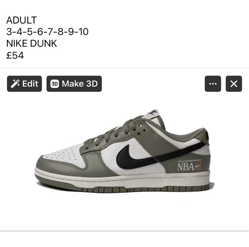Open the three-dot more options menu
249x247 pixels.
pos(213,84)
